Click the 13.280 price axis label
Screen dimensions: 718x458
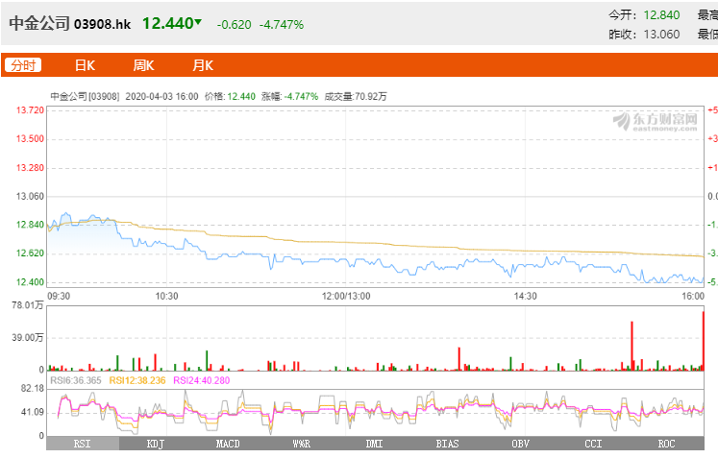(30, 168)
